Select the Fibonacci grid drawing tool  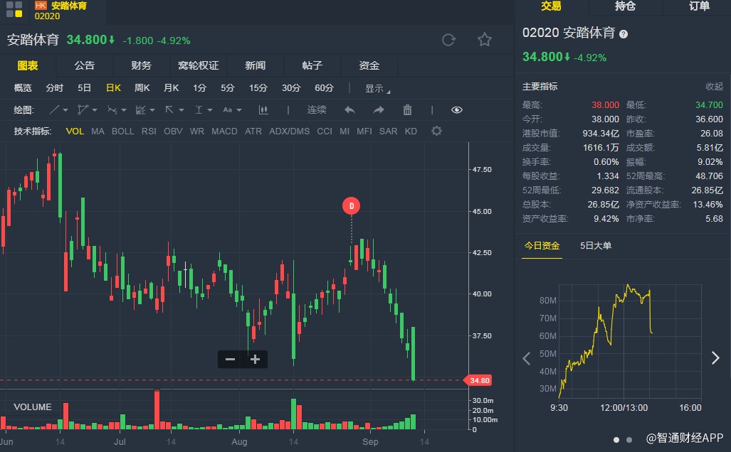(x=140, y=110)
